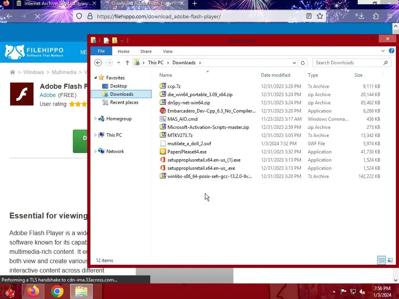This screenshot has height=299, width=399.
Task: Switch to Details view layout icon
Action: coord(381,260)
